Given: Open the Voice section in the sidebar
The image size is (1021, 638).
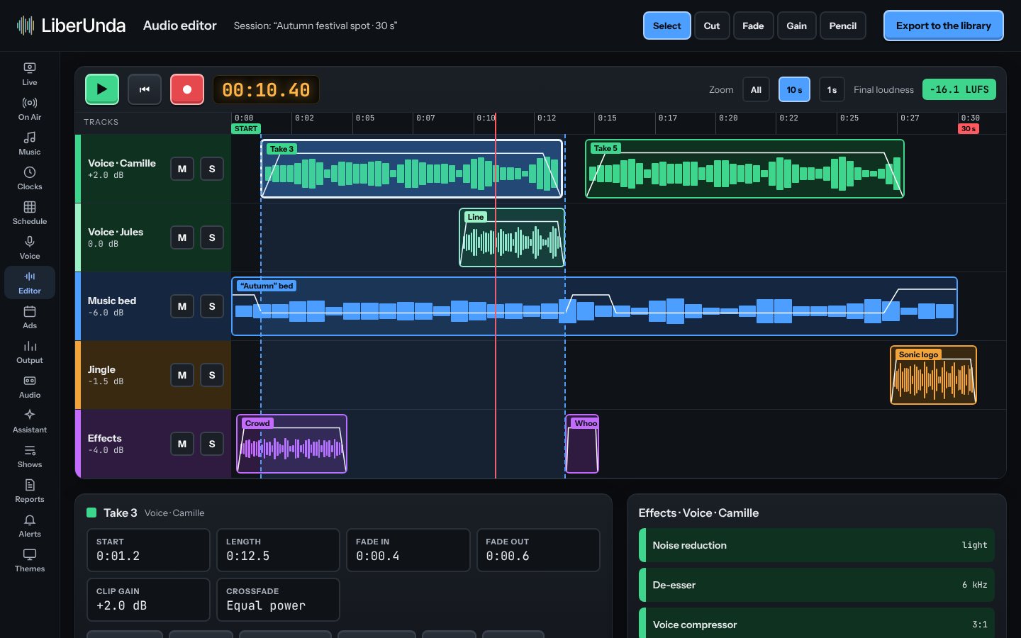Looking at the screenshot, I should [x=30, y=247].
